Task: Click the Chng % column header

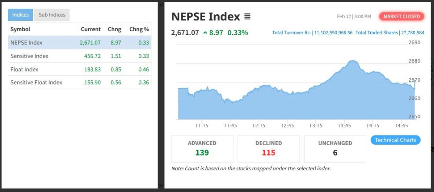Action: tap(139, 29)
